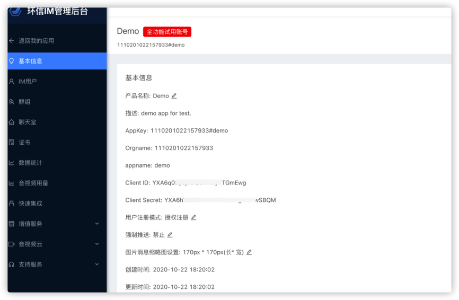Click the Demo app title heading
The image size is (459, 300).
pyautogui.click(x=128, y=31)
